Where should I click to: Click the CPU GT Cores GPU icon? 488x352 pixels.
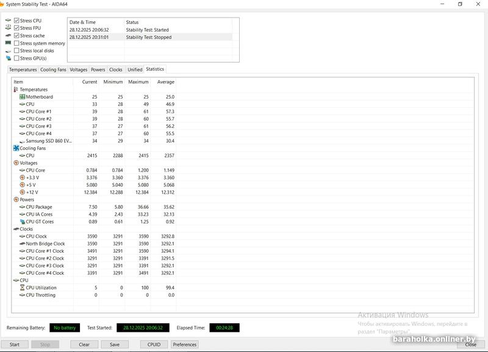pyautogui.click(x=22, y=222)
